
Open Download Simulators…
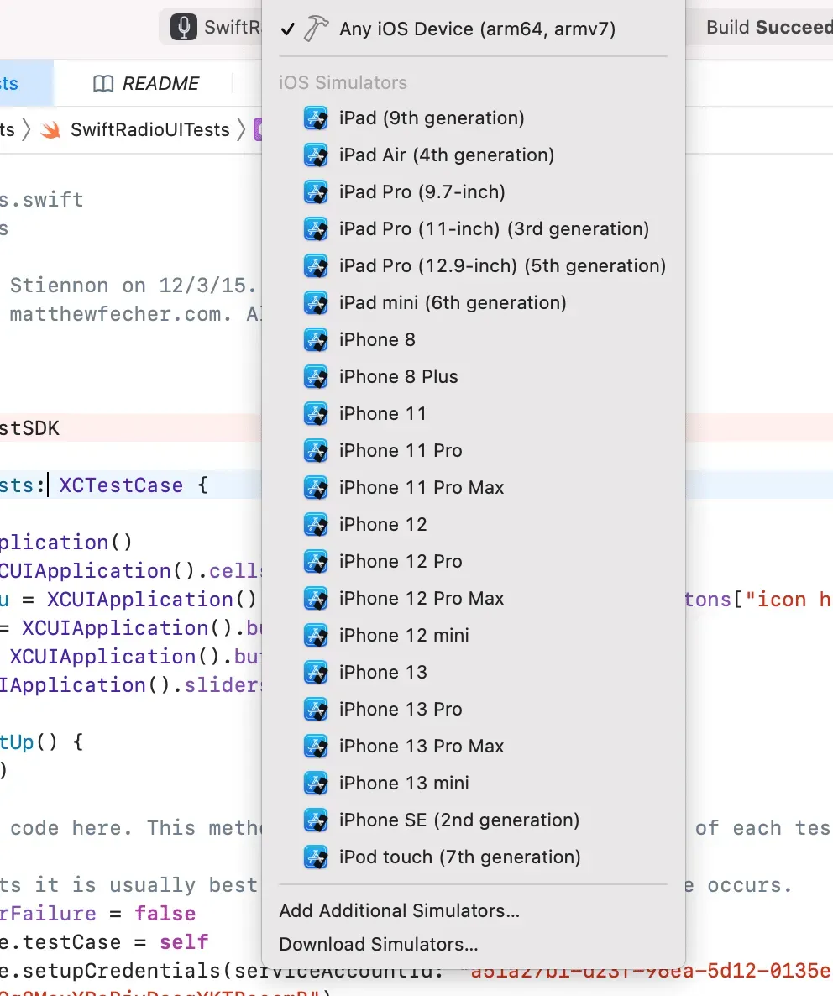[379, 945]
